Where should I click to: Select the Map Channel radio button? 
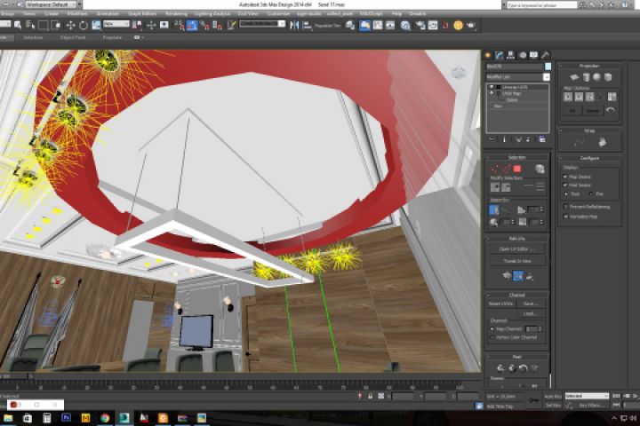coord(492,328)
